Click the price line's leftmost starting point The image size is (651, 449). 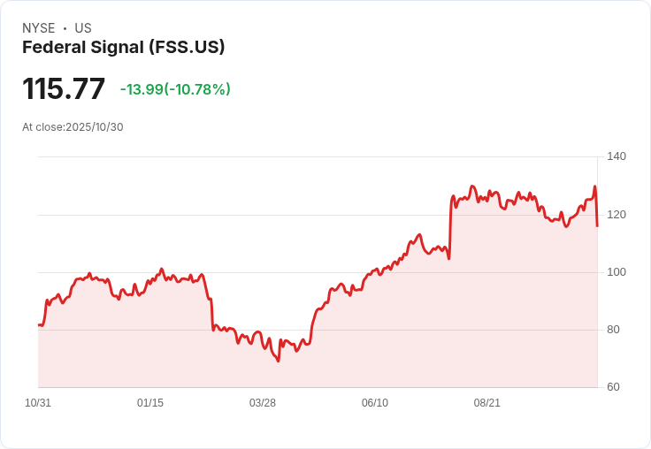39,325
